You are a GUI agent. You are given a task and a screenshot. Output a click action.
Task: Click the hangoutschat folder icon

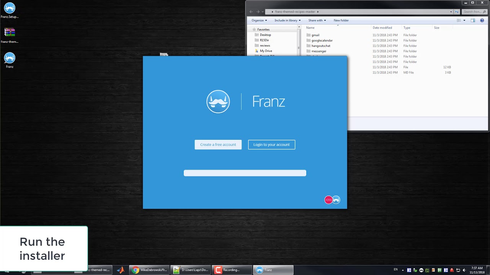(308, 46)
